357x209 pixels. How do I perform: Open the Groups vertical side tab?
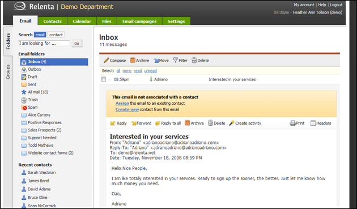pos(8,72)
